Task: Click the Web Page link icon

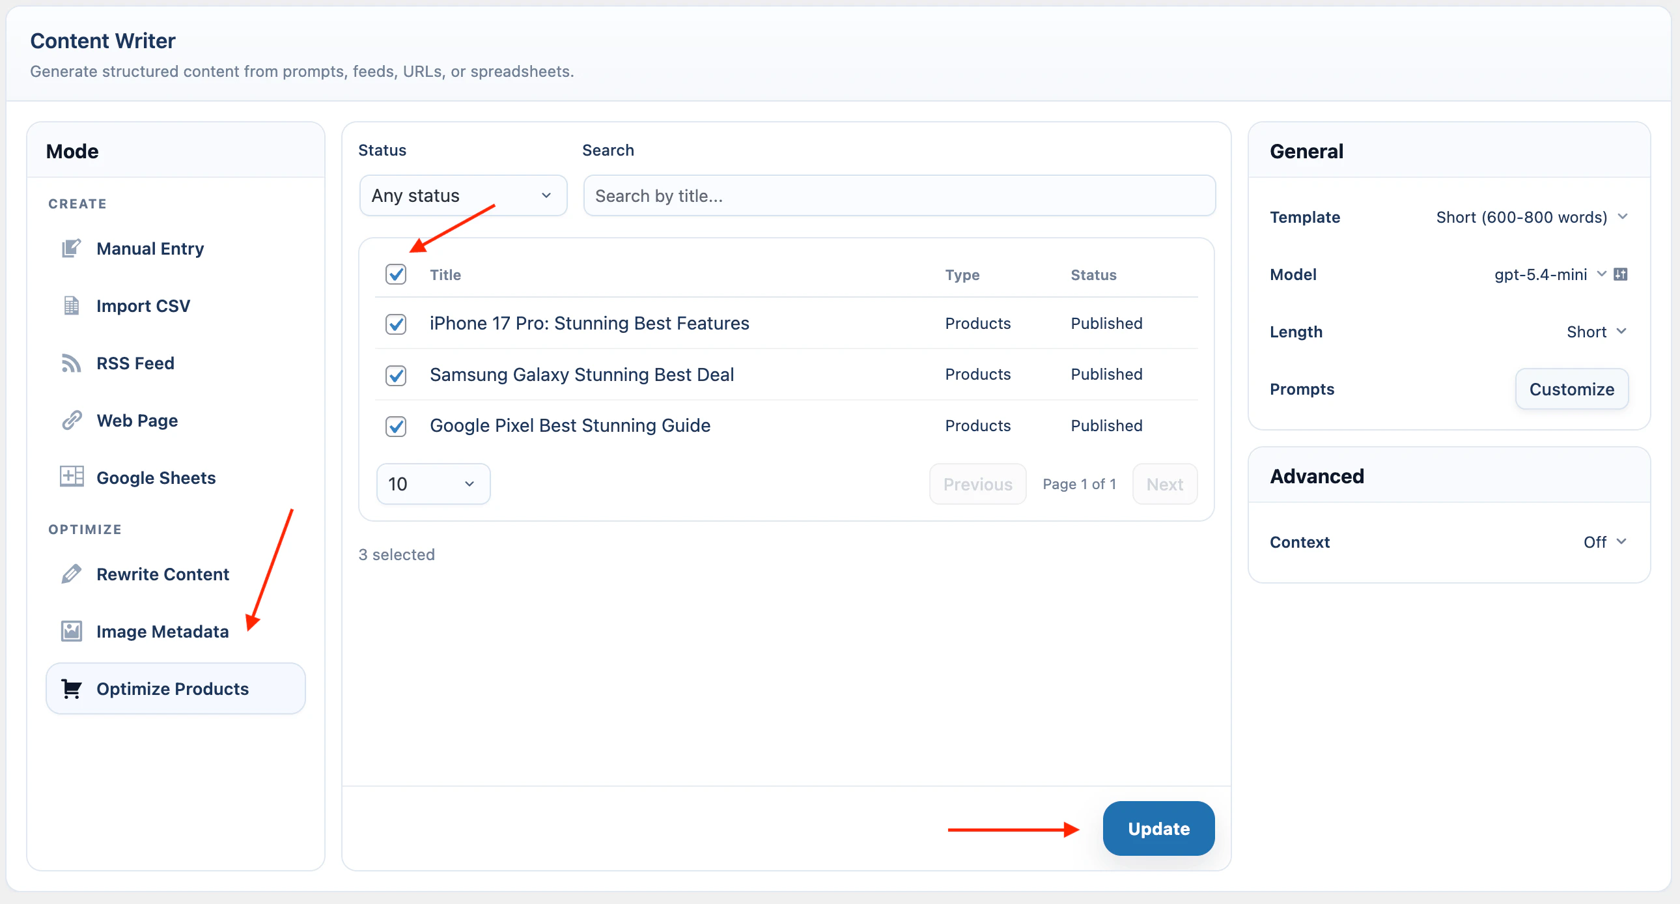Action: pyautogui.click(x=71, y=421)
